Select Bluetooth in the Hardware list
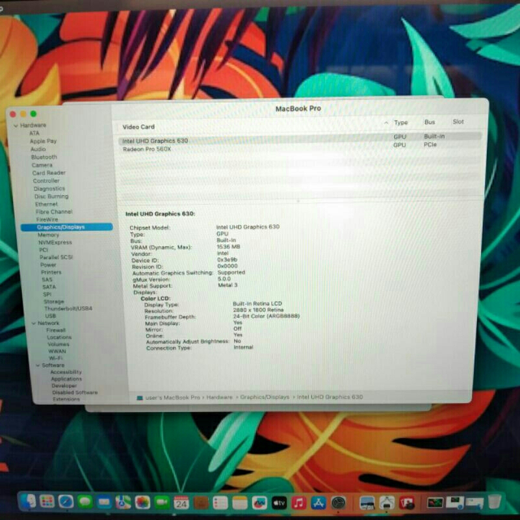This screenshot has width=520, height=520. pos(44,157)
